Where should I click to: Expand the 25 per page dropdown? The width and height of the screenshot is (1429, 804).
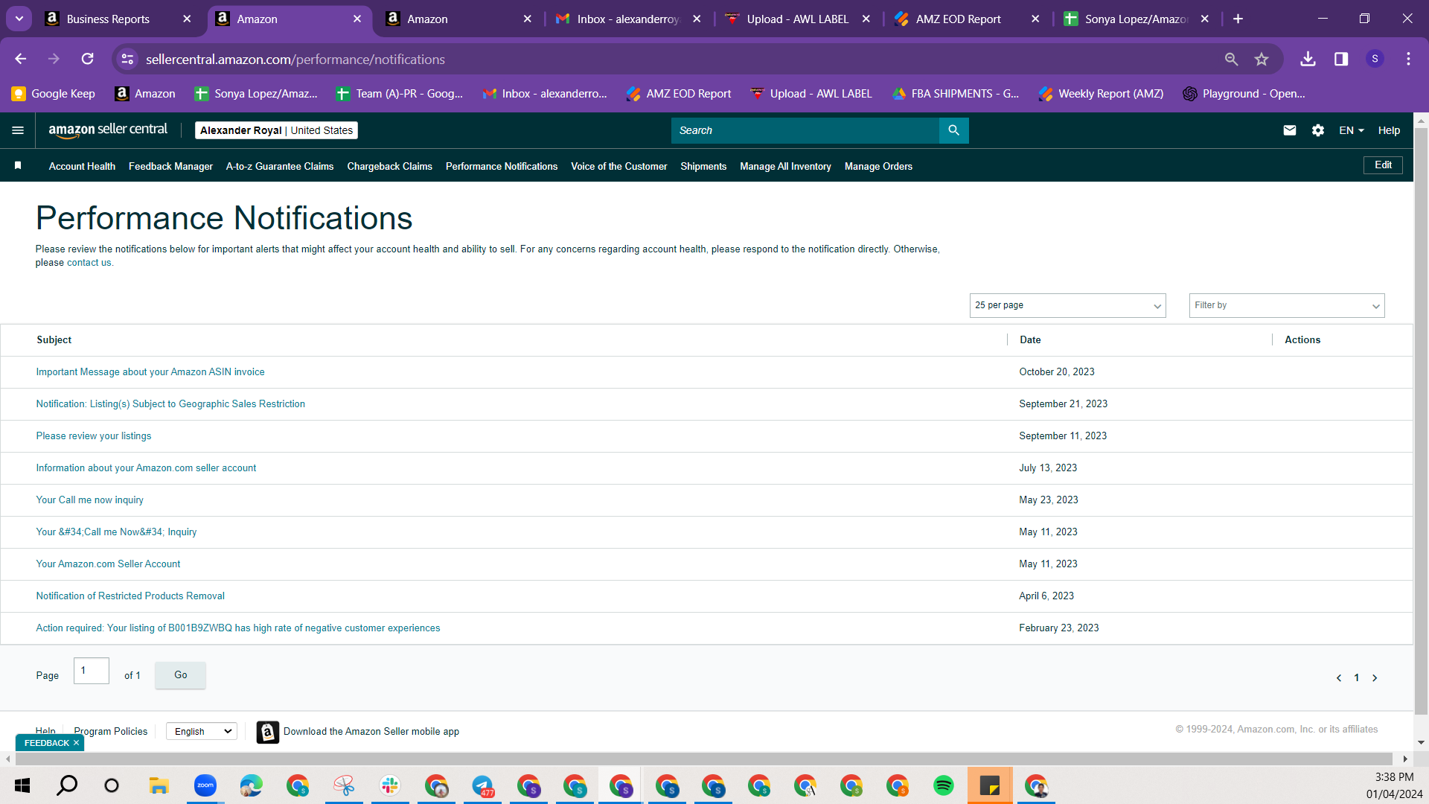1067,305
